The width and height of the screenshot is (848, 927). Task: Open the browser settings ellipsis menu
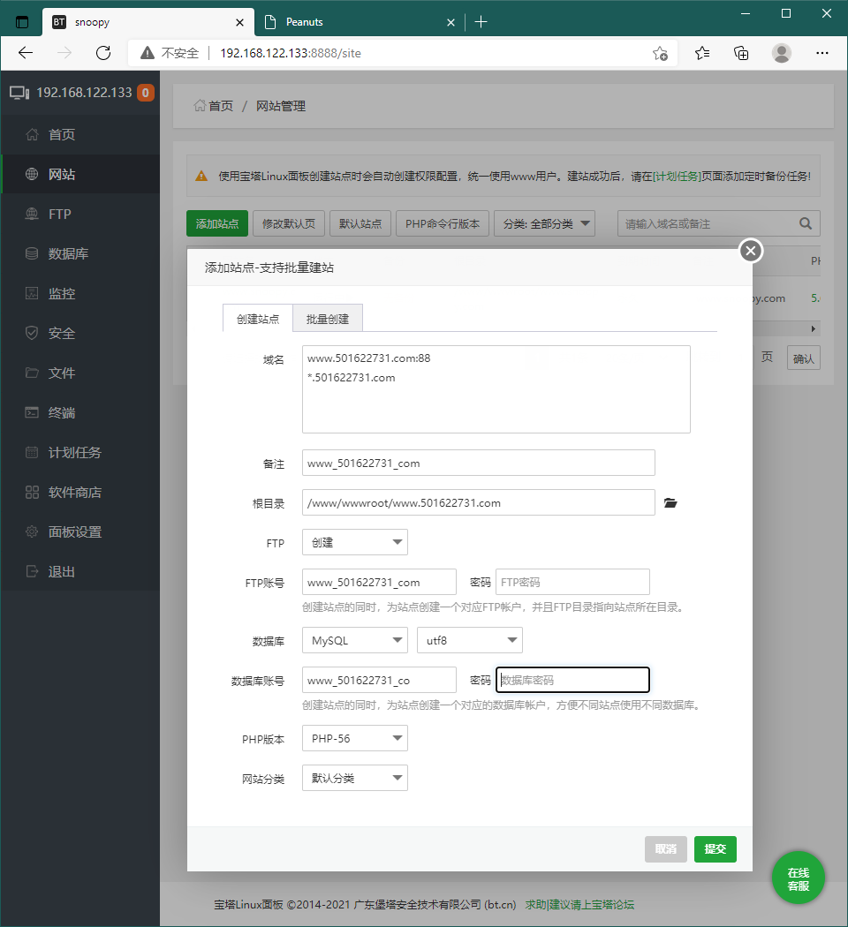point(822,53)
